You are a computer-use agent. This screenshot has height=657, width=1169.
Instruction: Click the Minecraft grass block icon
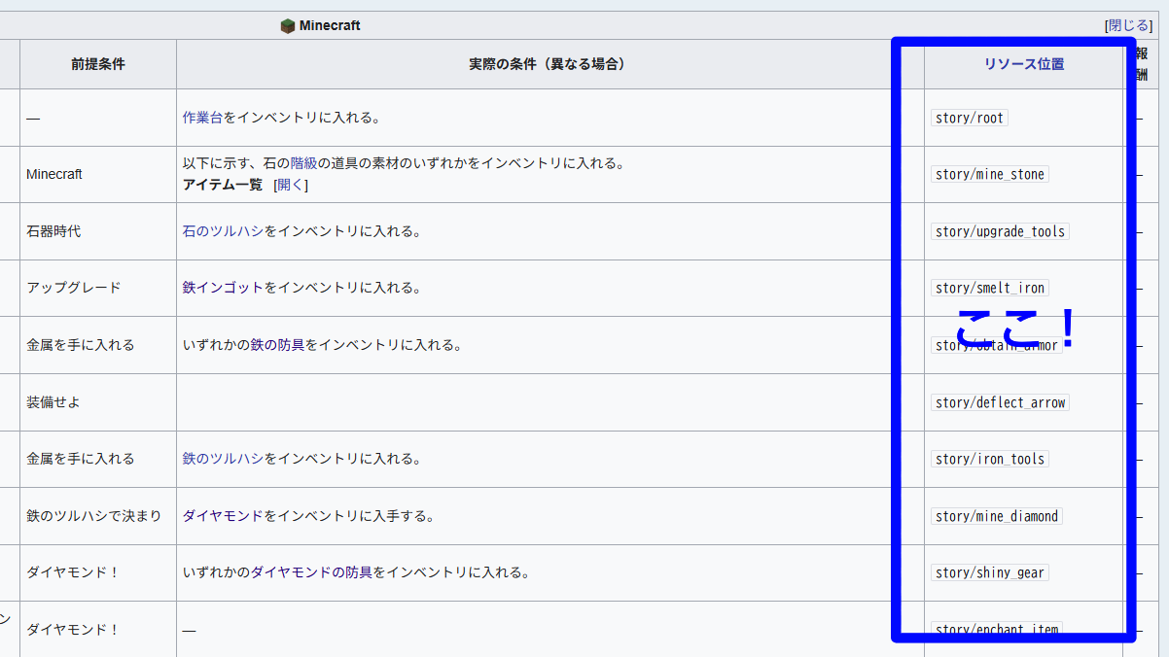(x=288, y=26)
